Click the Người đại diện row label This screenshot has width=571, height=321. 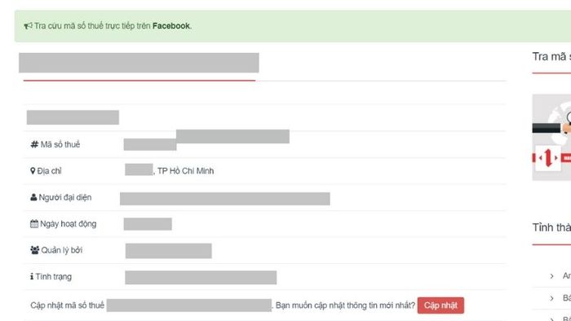click(x=65, y=197)
